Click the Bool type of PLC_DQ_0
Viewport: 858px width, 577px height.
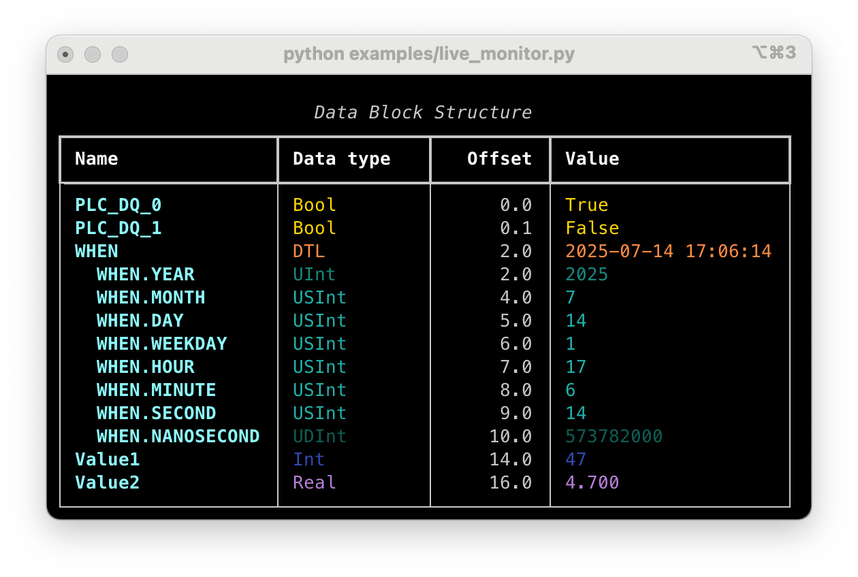(x=313, y=204)
